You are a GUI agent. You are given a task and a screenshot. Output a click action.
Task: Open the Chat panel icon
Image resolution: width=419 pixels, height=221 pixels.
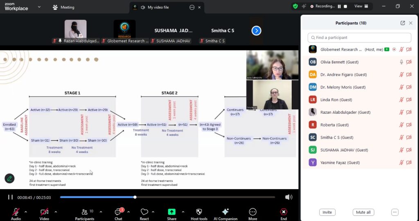[118, 212]
